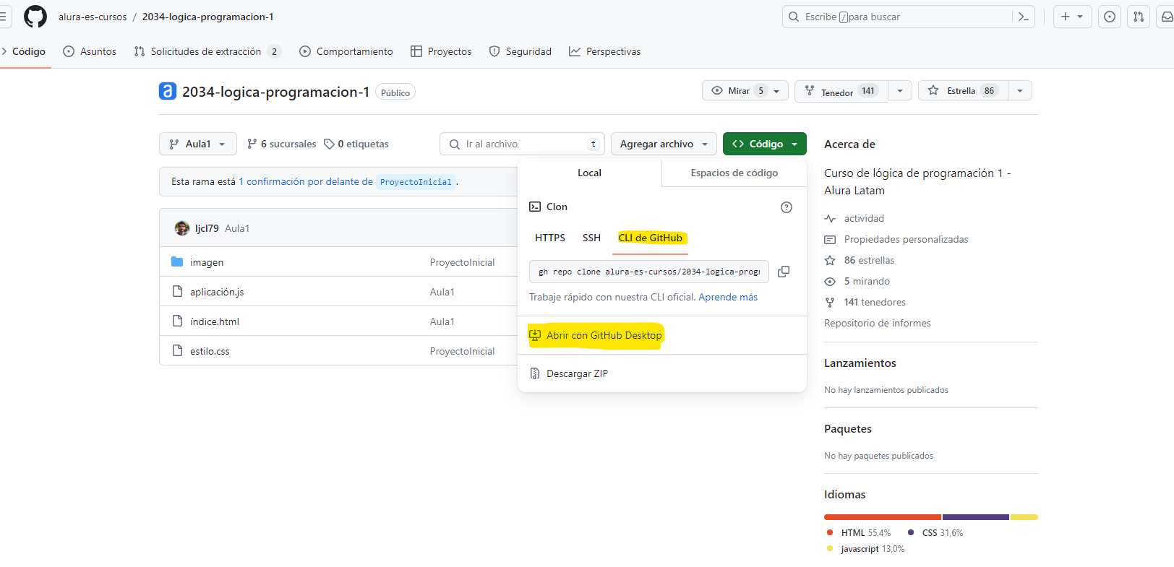Open alura-es-cursos organization link
Screen dimensions: 1174x567
pyautogui.click(x=93, y=17)
